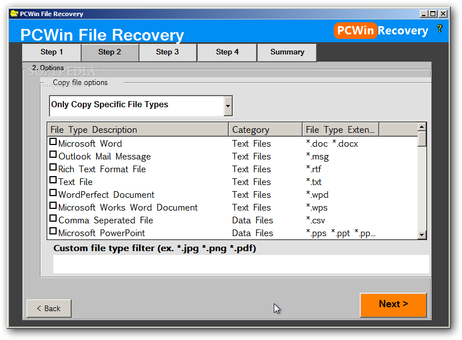462x340 pixels.
Task: Click the PCWin folder icon in title bar
Action: (x=14, y=13)
